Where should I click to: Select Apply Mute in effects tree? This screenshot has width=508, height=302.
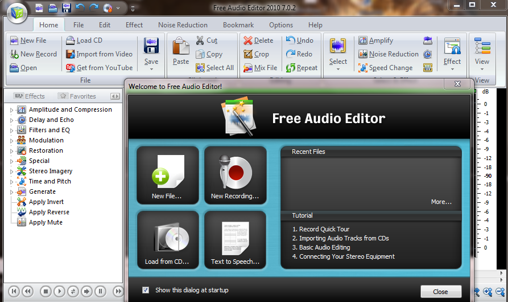(x=46, y=222)
